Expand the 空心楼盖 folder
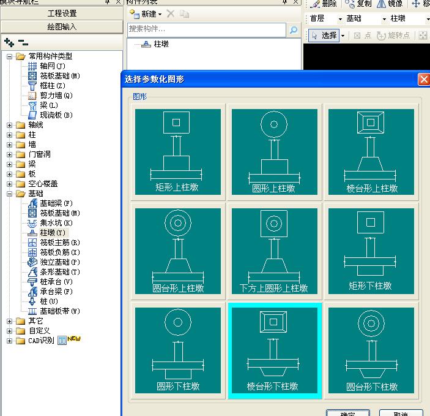 point(9,184)
